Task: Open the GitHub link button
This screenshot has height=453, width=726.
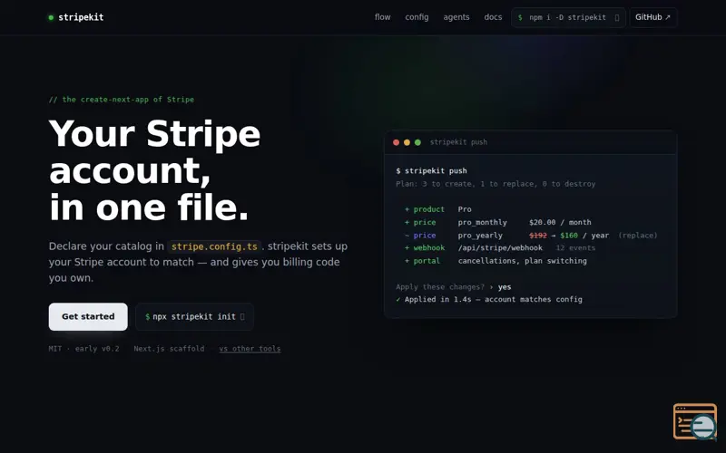Action: pyautogui.click(x=652, y=17)
